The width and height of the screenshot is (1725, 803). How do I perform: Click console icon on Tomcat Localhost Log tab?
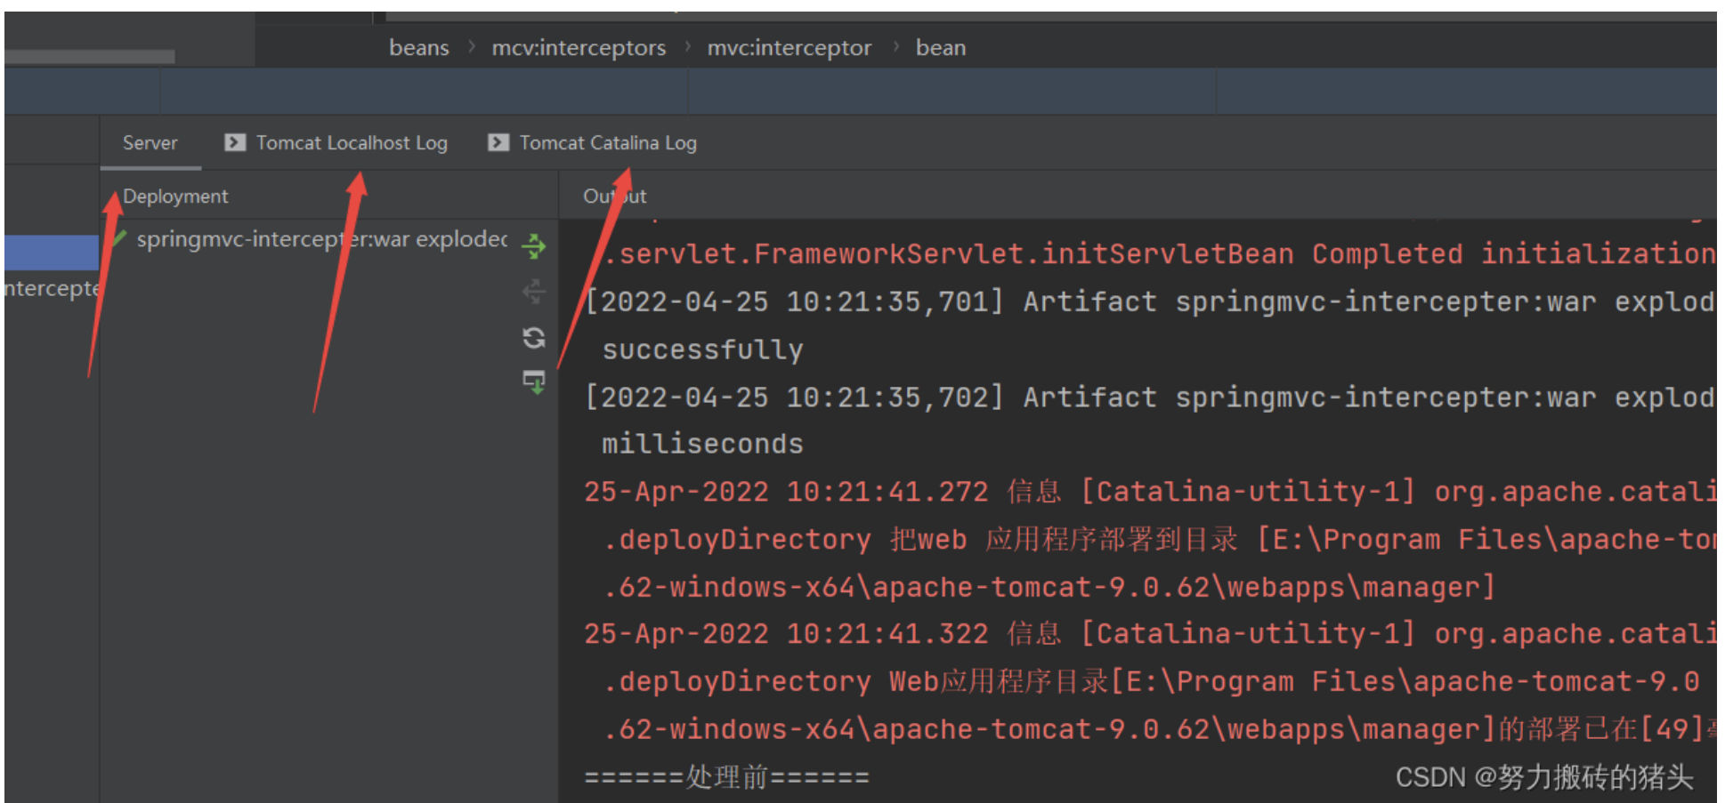[x=235, y=142]
